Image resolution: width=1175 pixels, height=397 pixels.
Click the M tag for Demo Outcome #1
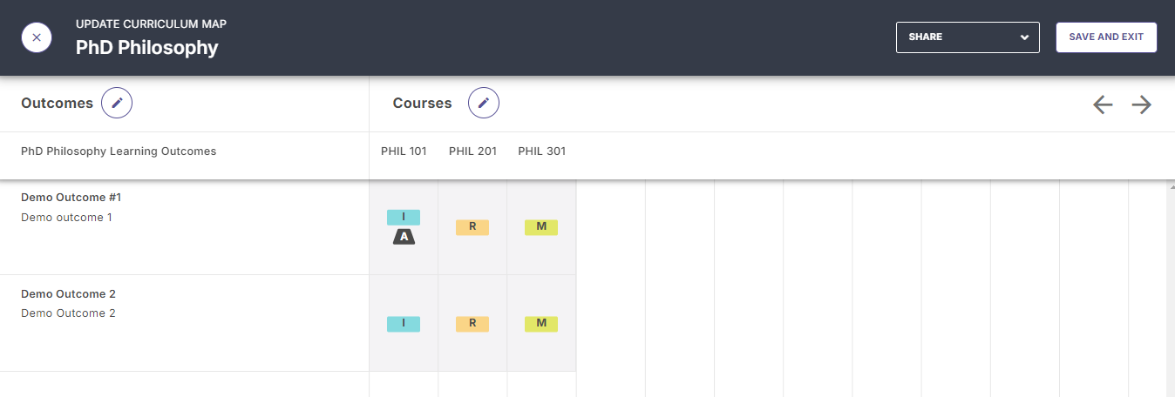[541, 227]
